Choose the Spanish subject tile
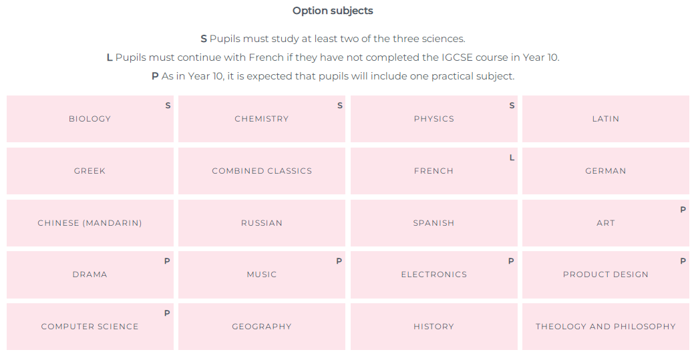 click(x=434, y=223)
